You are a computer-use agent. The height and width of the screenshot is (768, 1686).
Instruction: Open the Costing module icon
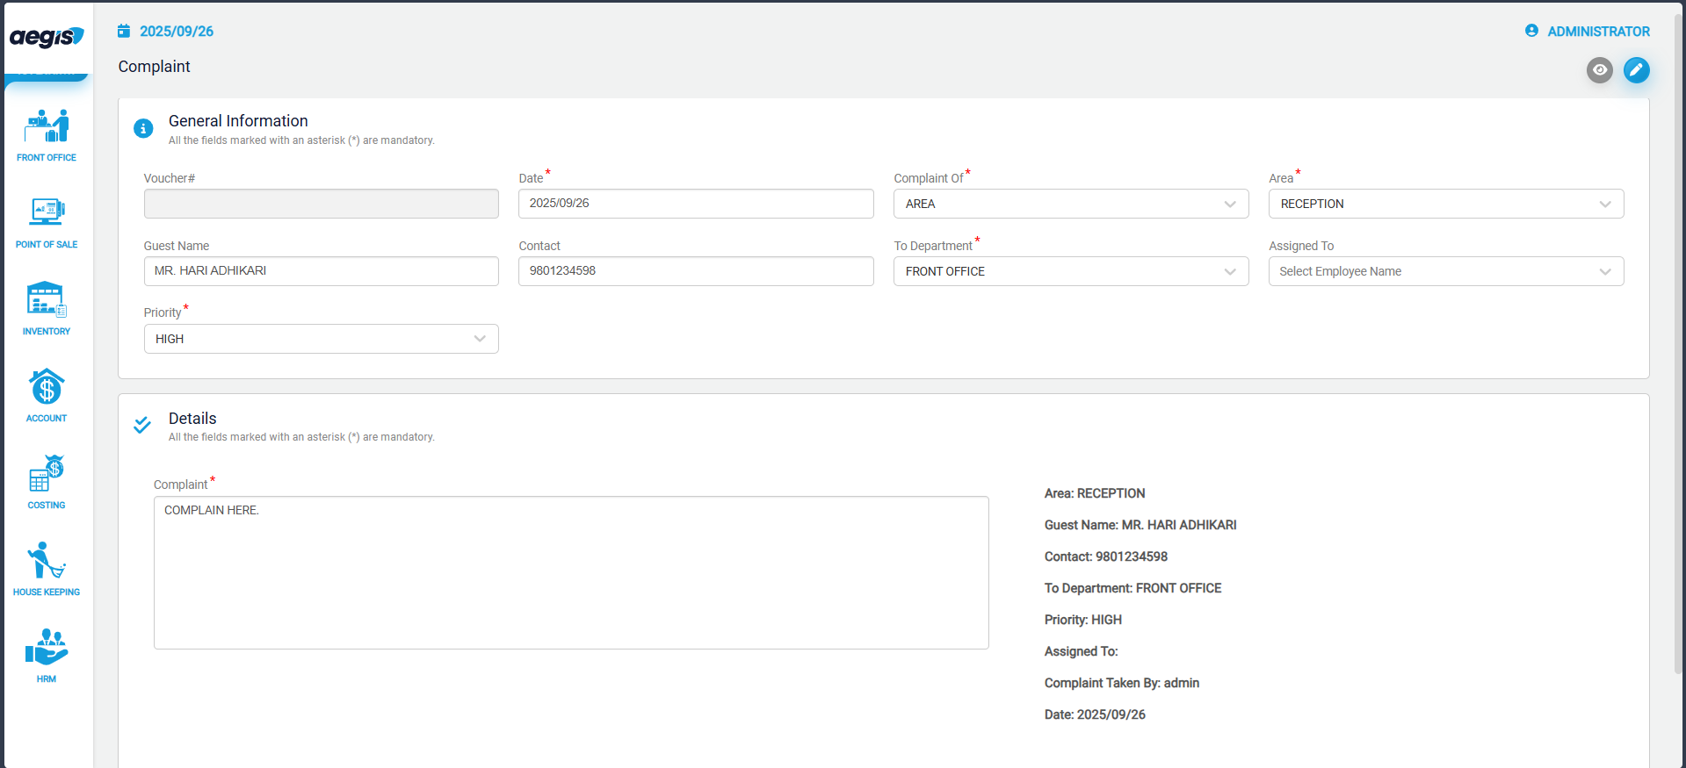click(47, 474)
